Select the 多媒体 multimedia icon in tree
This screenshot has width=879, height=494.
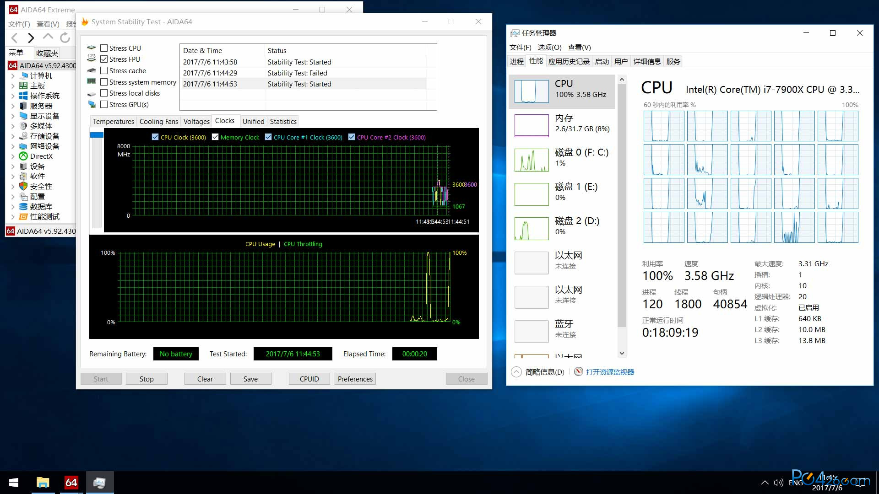coord(23,126)
